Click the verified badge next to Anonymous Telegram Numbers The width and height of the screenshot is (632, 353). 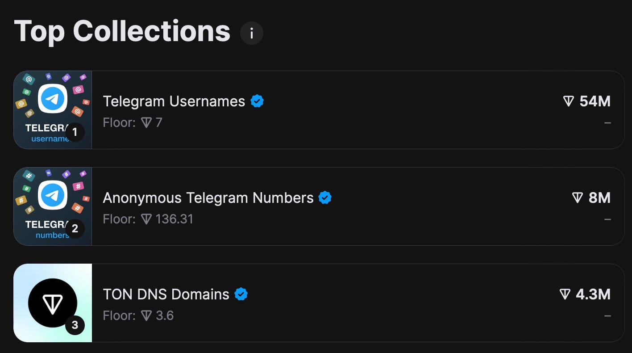coord(325,198)
